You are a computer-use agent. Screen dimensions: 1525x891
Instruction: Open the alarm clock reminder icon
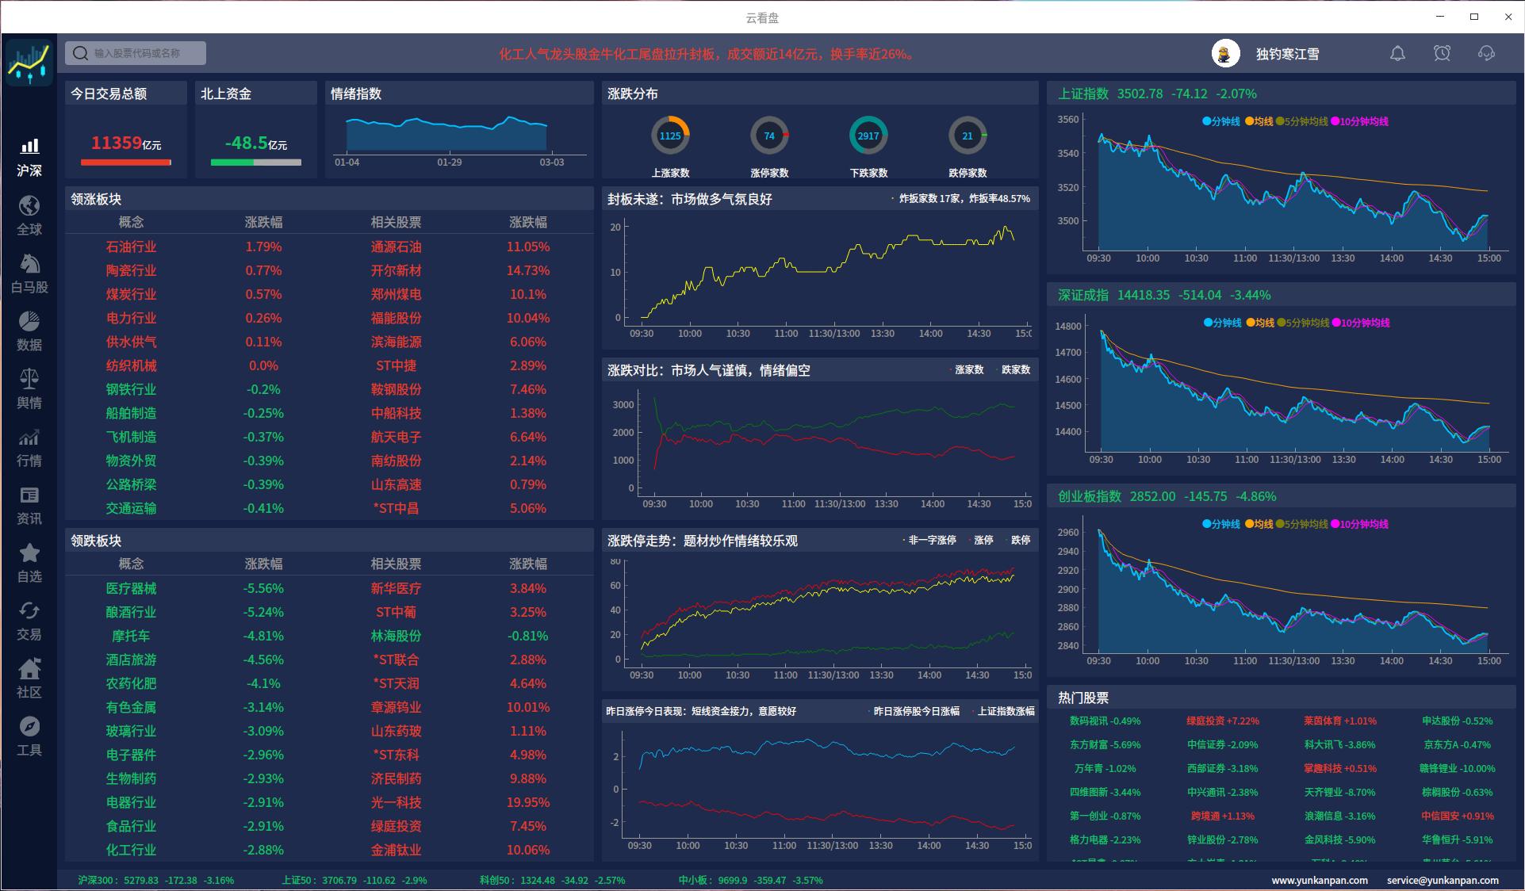click(1442, 53)
